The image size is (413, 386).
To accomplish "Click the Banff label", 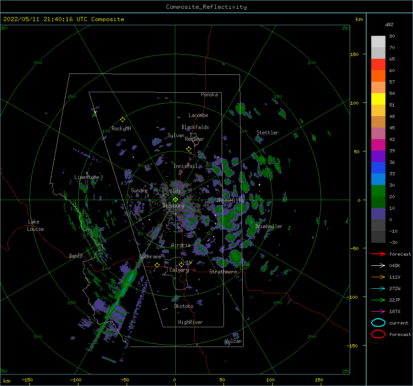I will point(76,256).
